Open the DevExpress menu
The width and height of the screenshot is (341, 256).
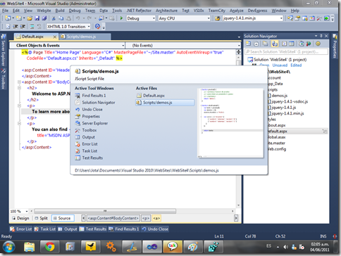pos(257,11)
